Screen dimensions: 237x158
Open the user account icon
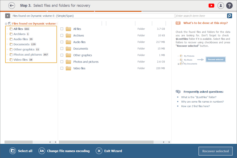pos(221,6)
